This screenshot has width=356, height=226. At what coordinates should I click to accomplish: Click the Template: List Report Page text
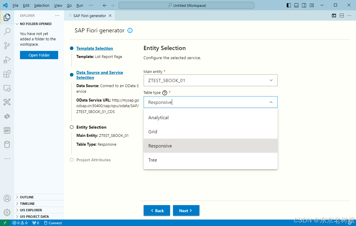[x=99, y=56]
